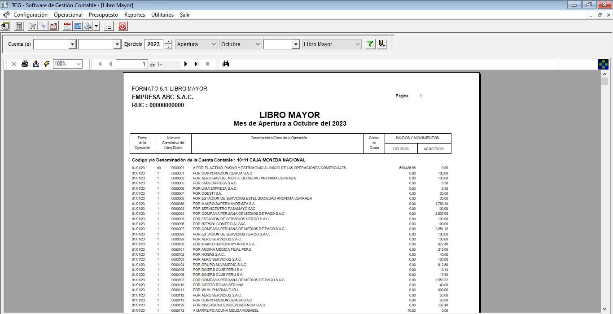The width and height of the screenshot is (613, 314).
Task: Click the calendar icon in top toolbar
Action: [67, 26]
